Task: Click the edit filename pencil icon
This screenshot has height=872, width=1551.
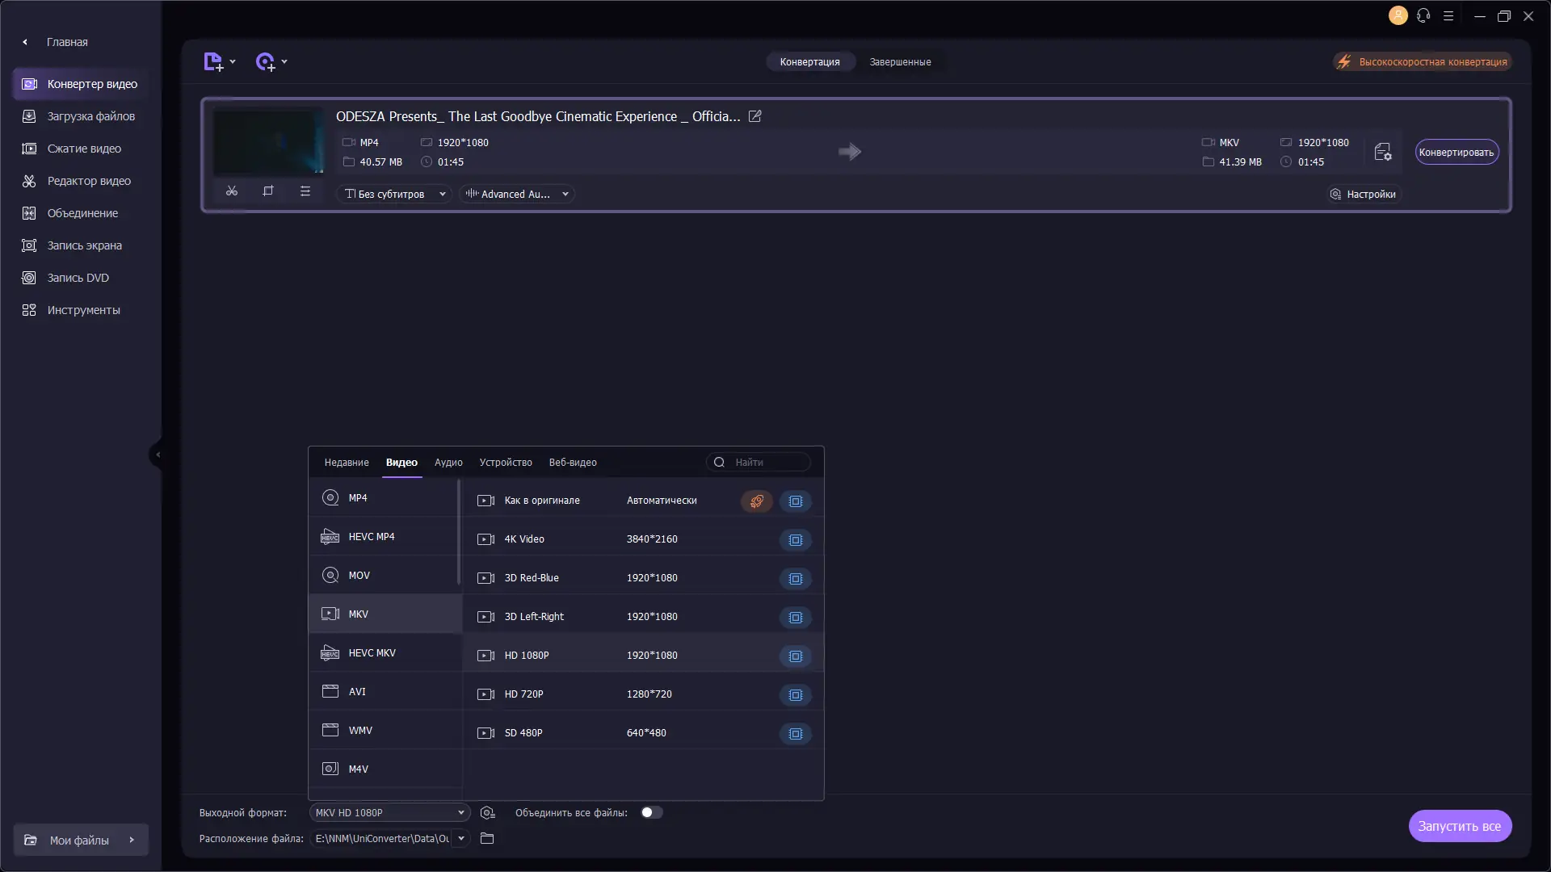Action: [755, 116]
